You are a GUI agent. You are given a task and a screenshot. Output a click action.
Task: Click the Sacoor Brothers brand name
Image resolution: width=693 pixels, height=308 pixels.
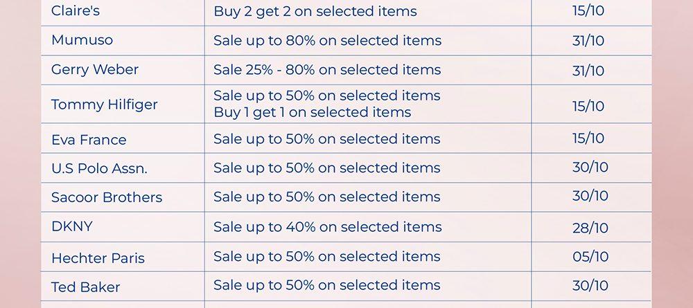click(107, 197)
